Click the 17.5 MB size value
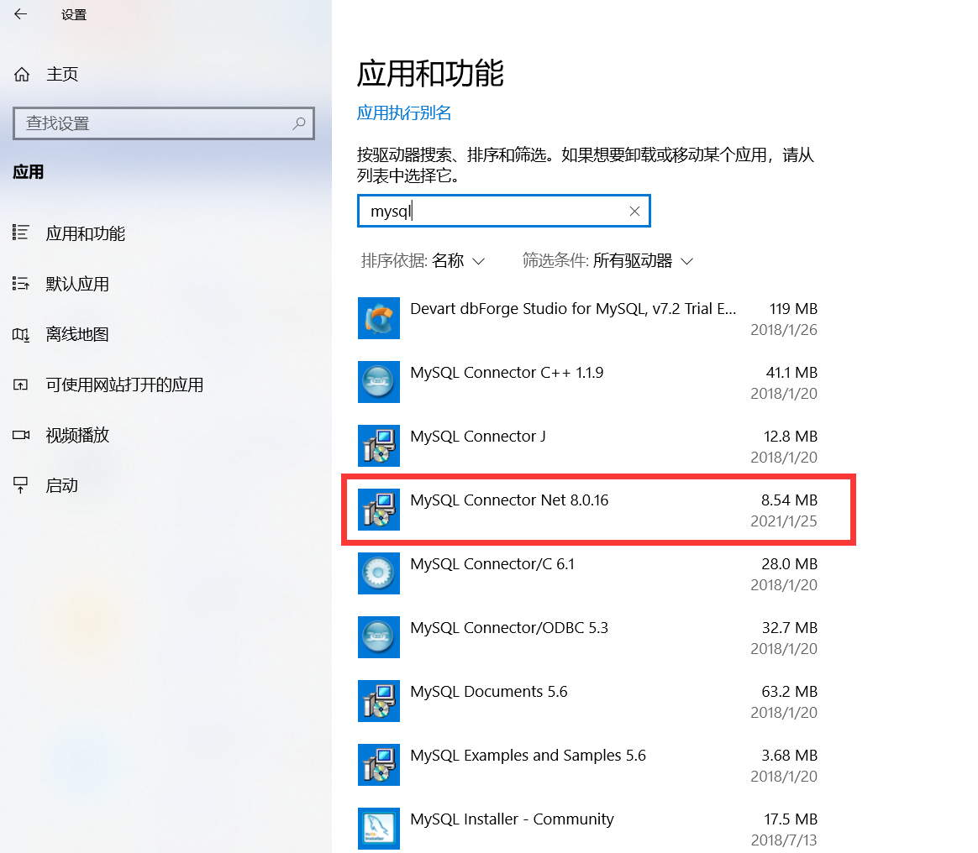 (x=791, y=819)
